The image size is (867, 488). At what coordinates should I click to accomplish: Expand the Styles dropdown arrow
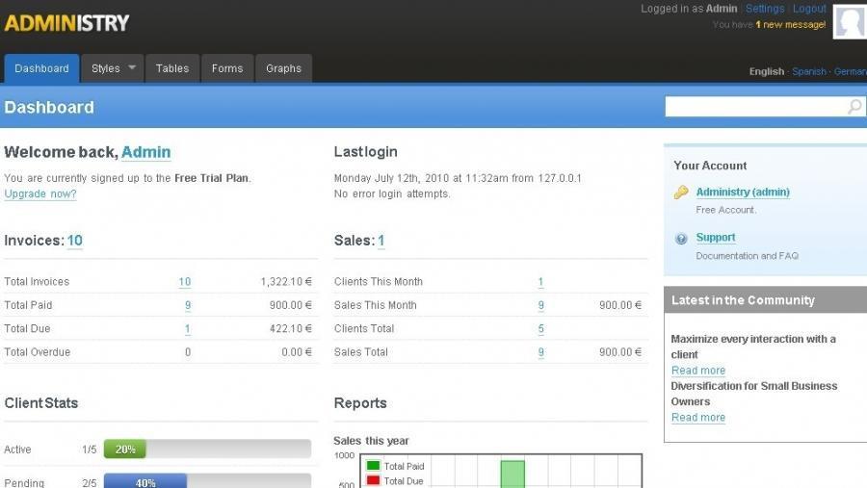click(132, 67)
